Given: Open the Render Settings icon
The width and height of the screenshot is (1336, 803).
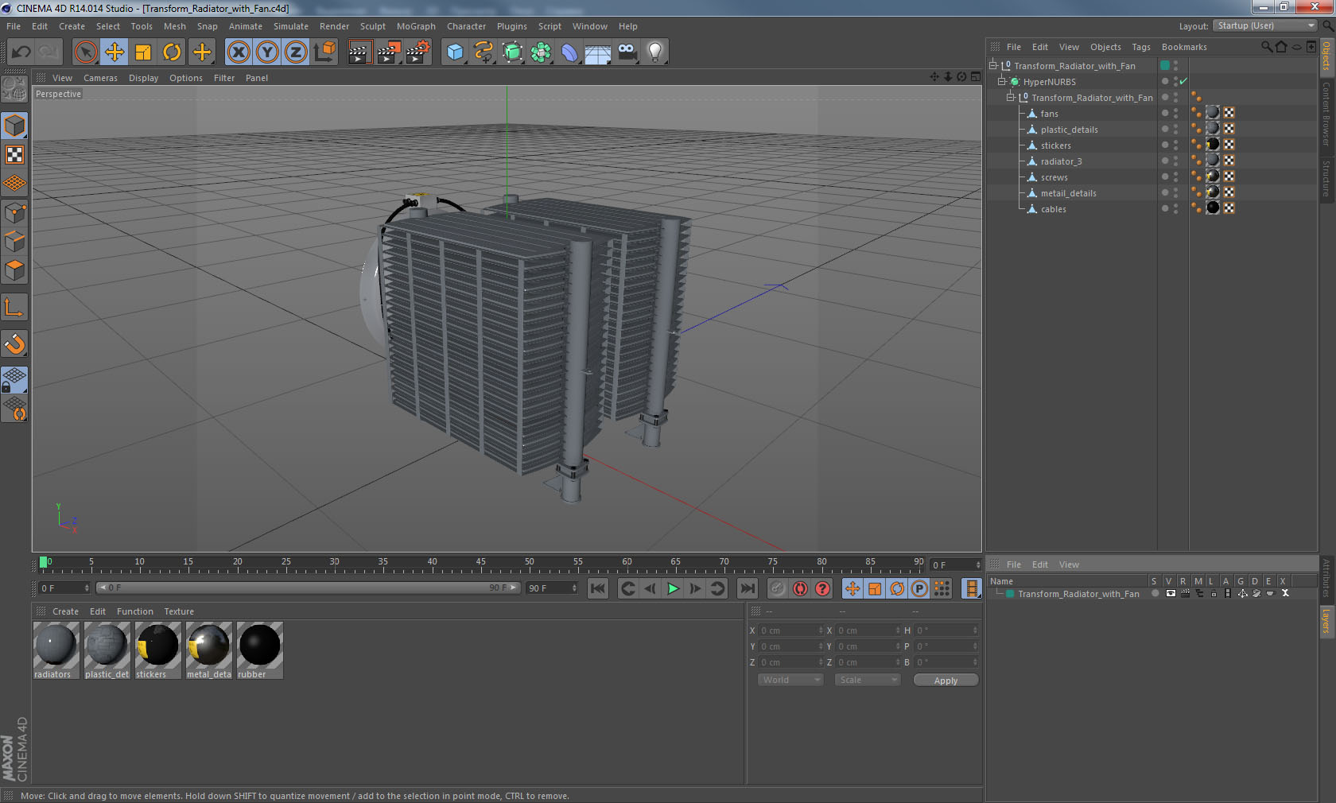Looking at the screenshot, I should 417,52.
